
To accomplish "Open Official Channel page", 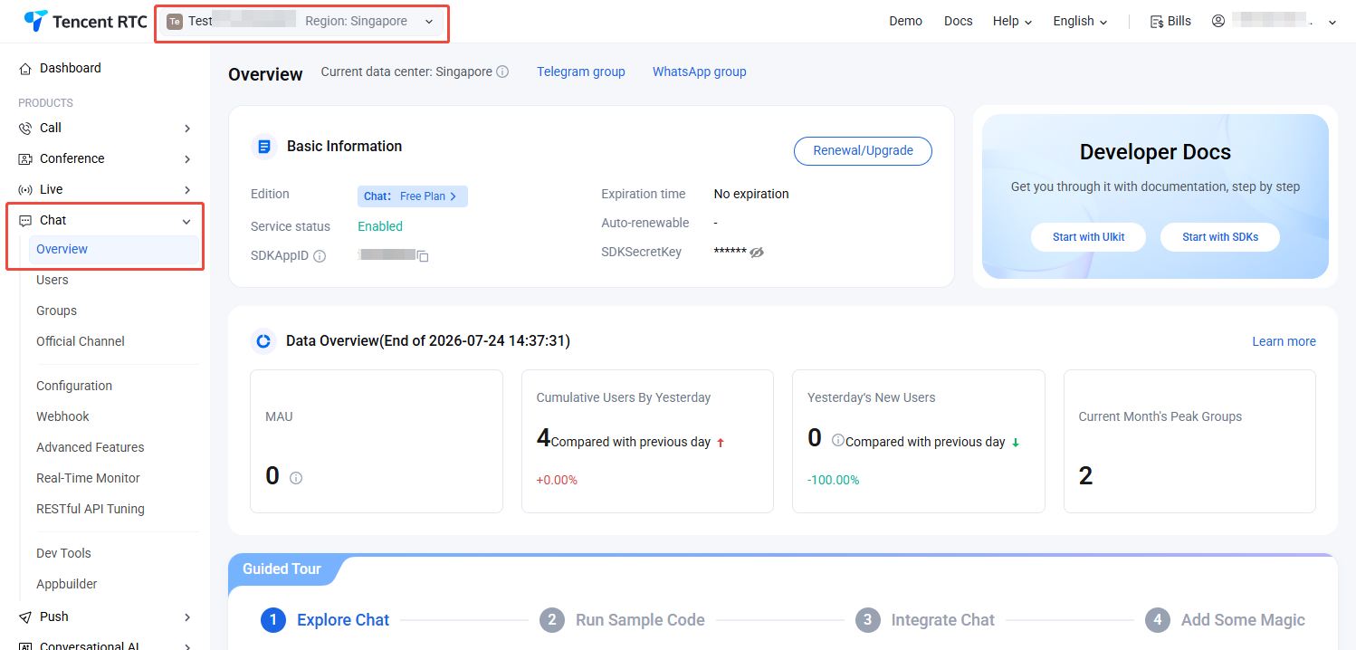I will pyautogui.click(x=81, y=341).
